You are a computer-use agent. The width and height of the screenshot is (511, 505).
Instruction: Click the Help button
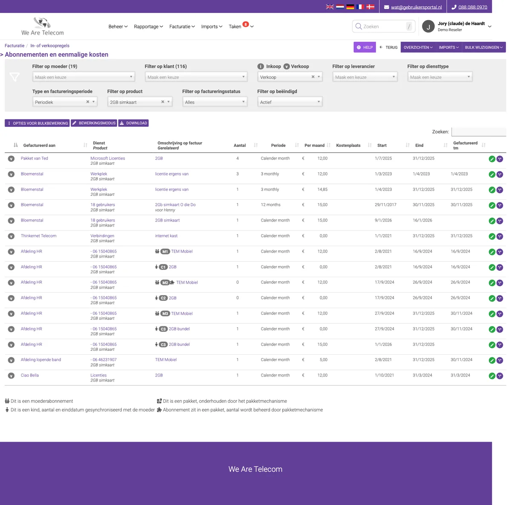365,47
